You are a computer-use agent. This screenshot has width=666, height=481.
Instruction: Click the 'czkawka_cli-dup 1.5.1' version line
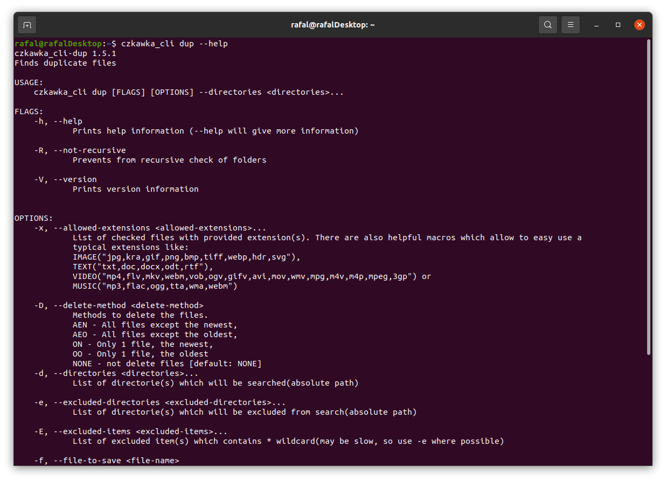pyautogui.click(x=65, y=53)
